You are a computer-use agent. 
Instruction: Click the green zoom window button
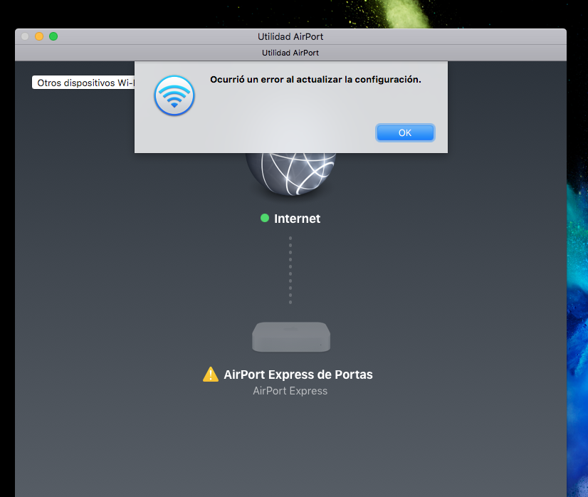(x=53, y=36)
